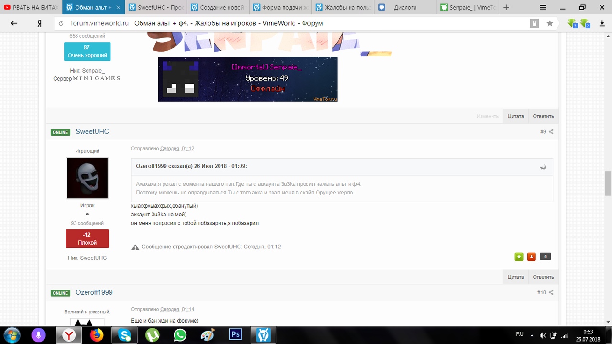Show hidden tray icons arrow
The height and width of the screenshot is (344, 612).
coord(533,335)
